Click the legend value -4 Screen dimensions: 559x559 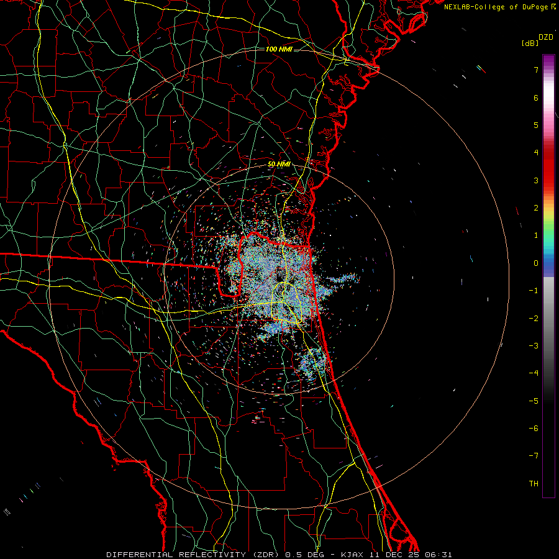point(534,373)
